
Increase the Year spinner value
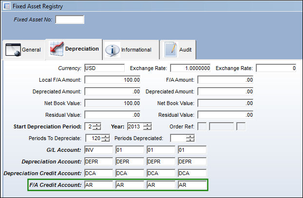click(148, 125)
